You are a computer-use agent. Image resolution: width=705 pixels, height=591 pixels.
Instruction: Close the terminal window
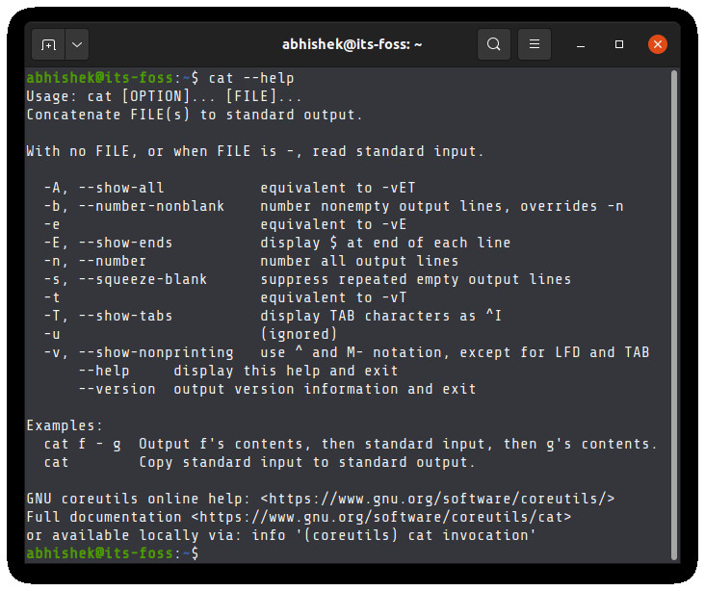pyautogui.click(x=658, y=44)
